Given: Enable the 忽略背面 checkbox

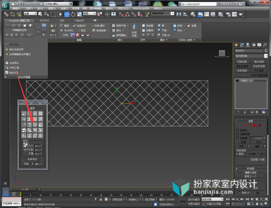Looking at the screenshot, I should (x=238, y=134).
